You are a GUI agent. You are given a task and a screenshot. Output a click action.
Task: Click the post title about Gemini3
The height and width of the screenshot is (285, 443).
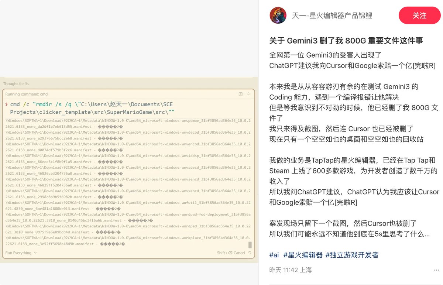point(346,41)
